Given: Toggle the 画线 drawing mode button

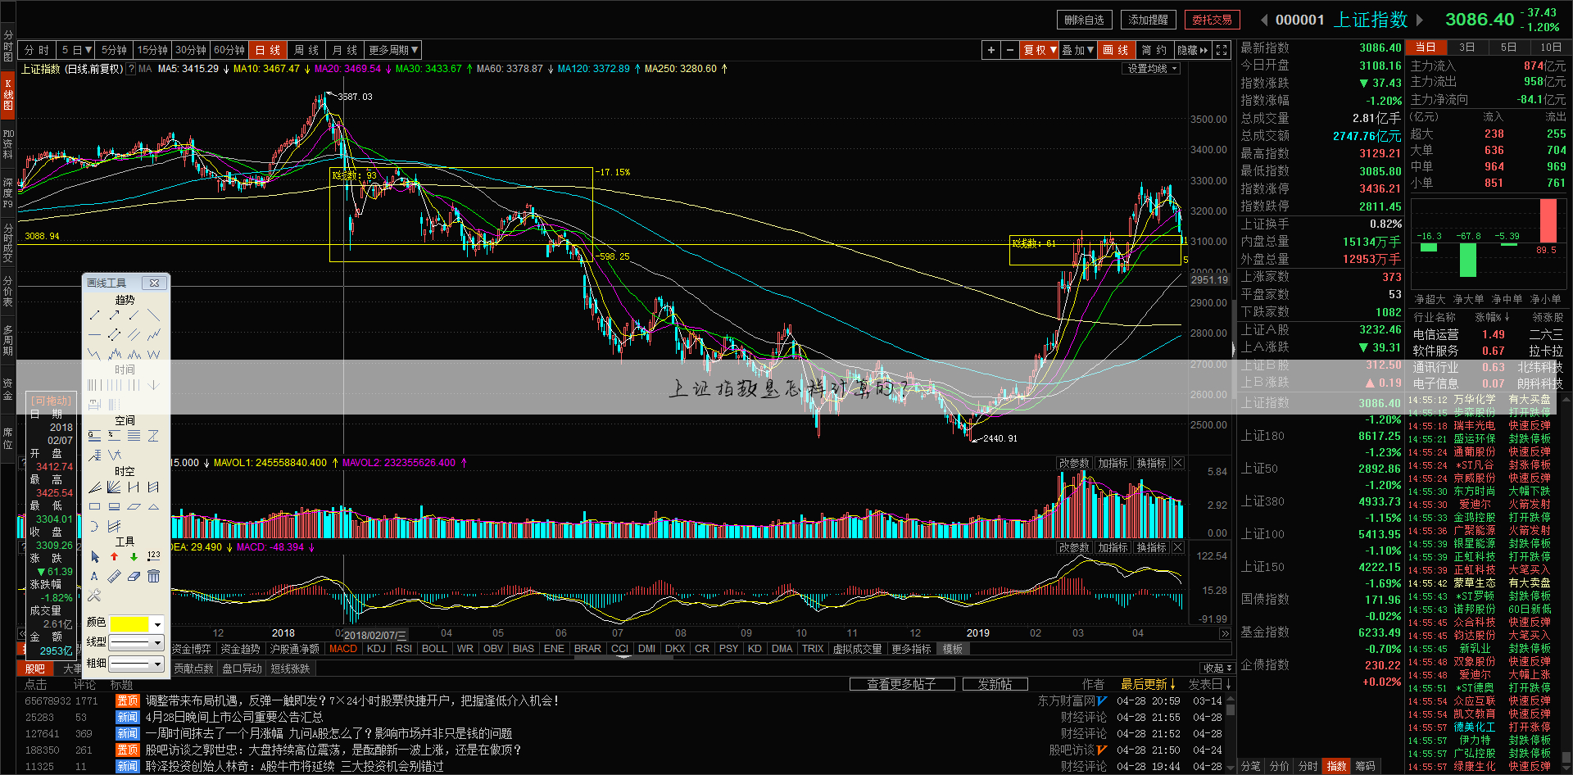Looking at the screenshot, I should pos(1116,50).
